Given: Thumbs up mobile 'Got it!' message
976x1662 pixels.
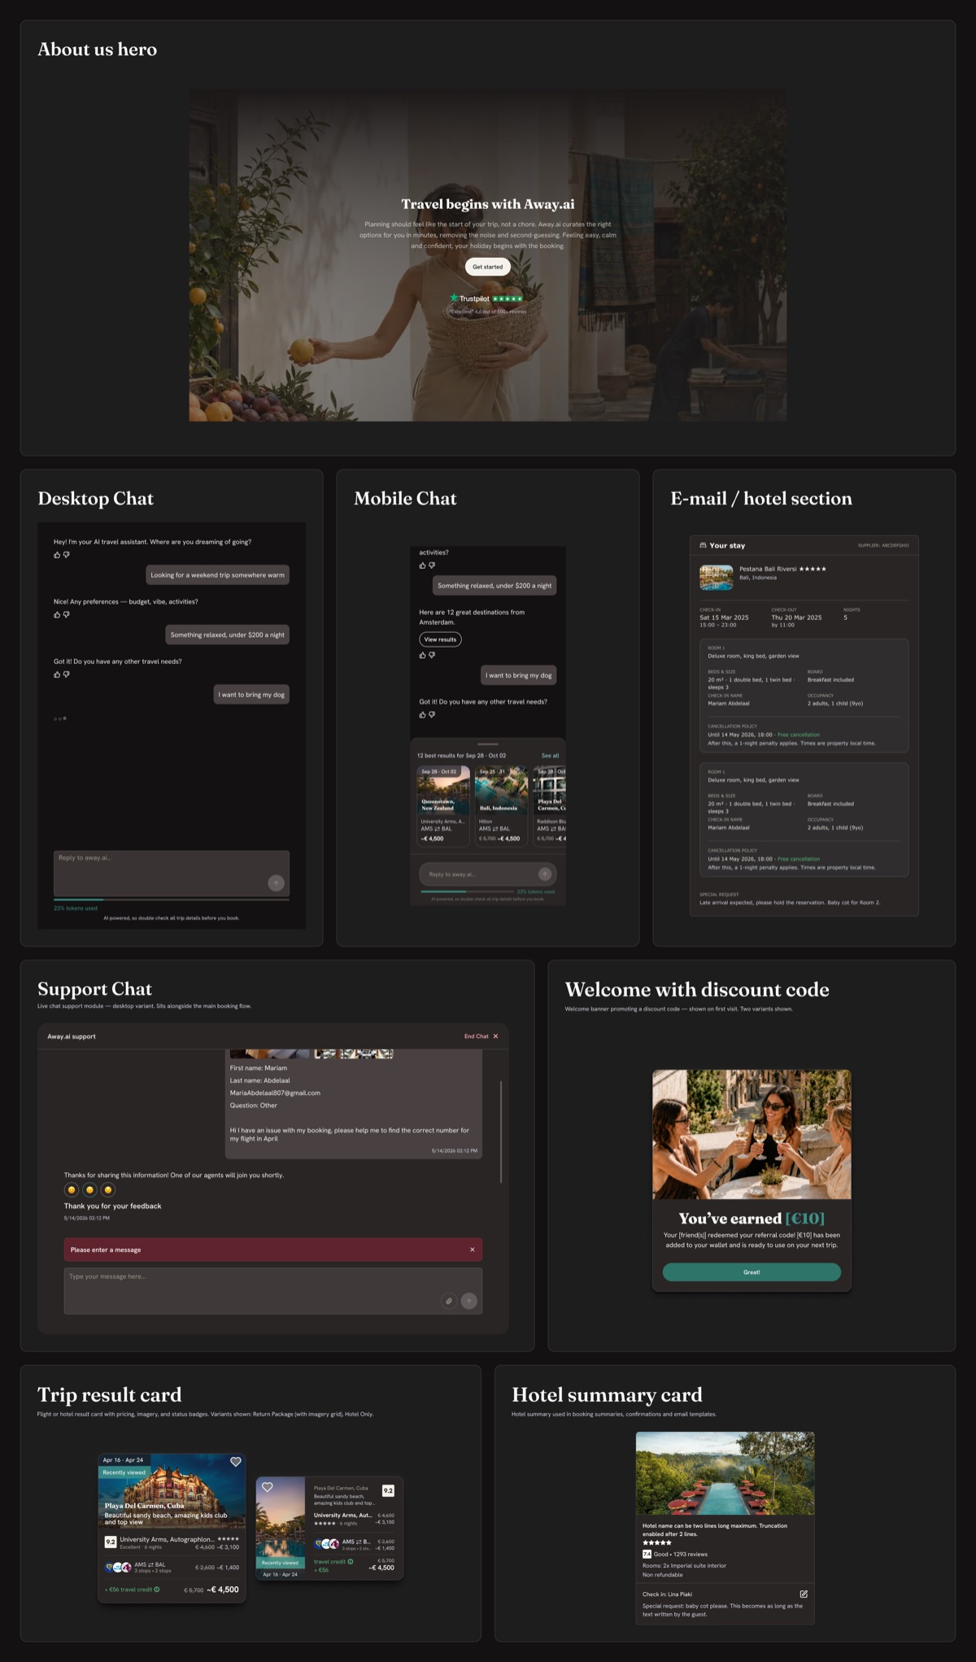Looking at the screenshot, I should tap(422, 715).
